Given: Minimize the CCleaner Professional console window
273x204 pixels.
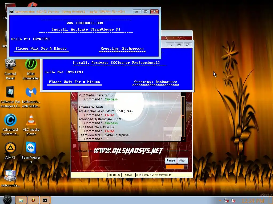Looking at the screenshot, I should point(170,45).
